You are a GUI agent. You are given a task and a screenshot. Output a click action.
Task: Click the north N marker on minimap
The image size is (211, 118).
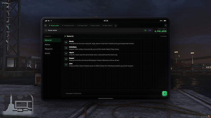18,96
